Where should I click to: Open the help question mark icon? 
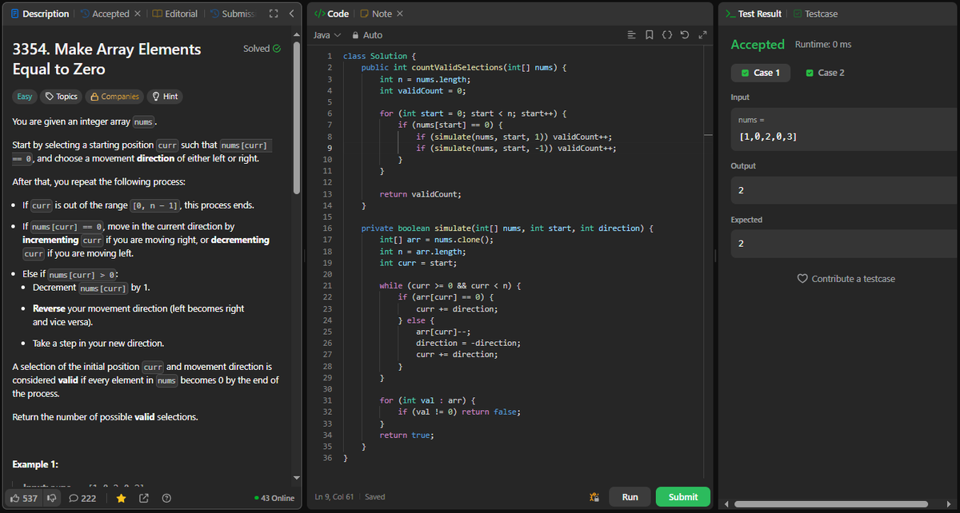click(166, 498)
